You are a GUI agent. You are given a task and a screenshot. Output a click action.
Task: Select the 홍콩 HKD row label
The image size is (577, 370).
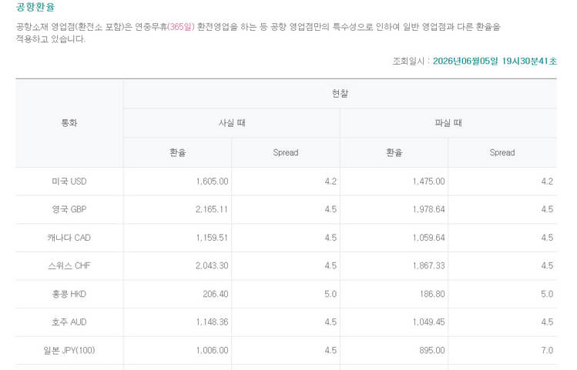click(x=69, y=294)
